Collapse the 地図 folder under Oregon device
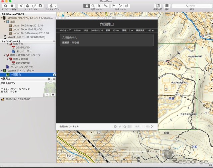The image size is (213, 168). coord(4,22)
